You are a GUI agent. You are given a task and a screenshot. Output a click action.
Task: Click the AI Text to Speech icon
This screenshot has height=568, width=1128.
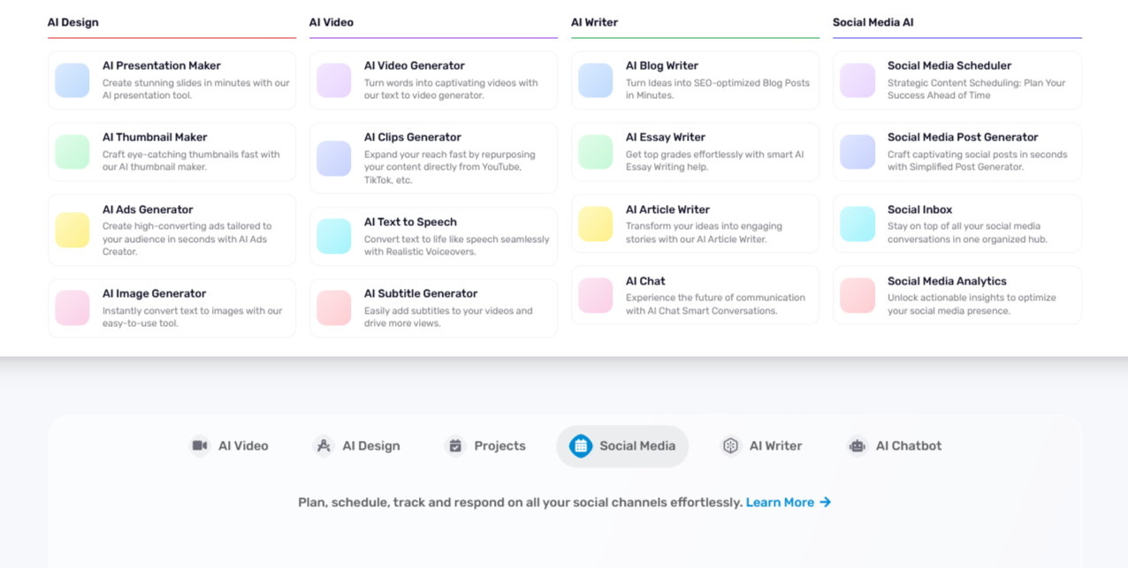point(334,237)
